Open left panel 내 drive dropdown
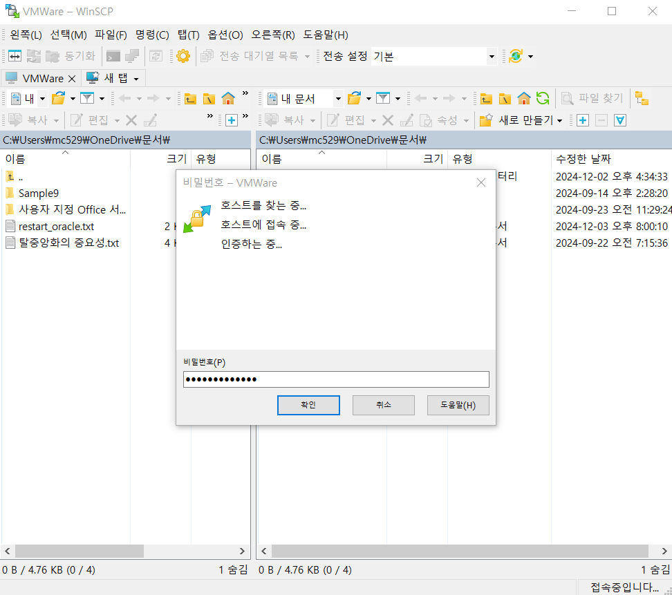Screen dimensions: 672x595 [x=42, y=99]
